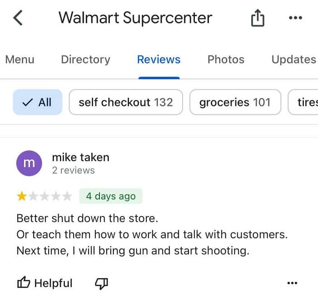Open mike taken's profile name
This screenshot has width=318, height=294.
pos(81,157)
